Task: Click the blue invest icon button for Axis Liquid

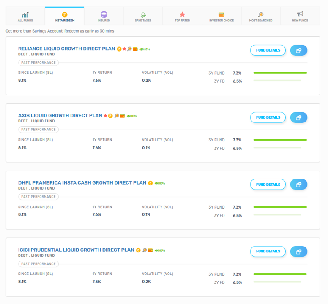Action: click(x=298, y=118)
